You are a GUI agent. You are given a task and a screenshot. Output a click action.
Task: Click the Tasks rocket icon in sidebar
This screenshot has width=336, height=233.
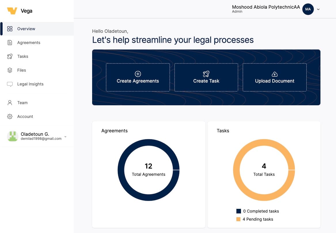(x=10, y=56)
